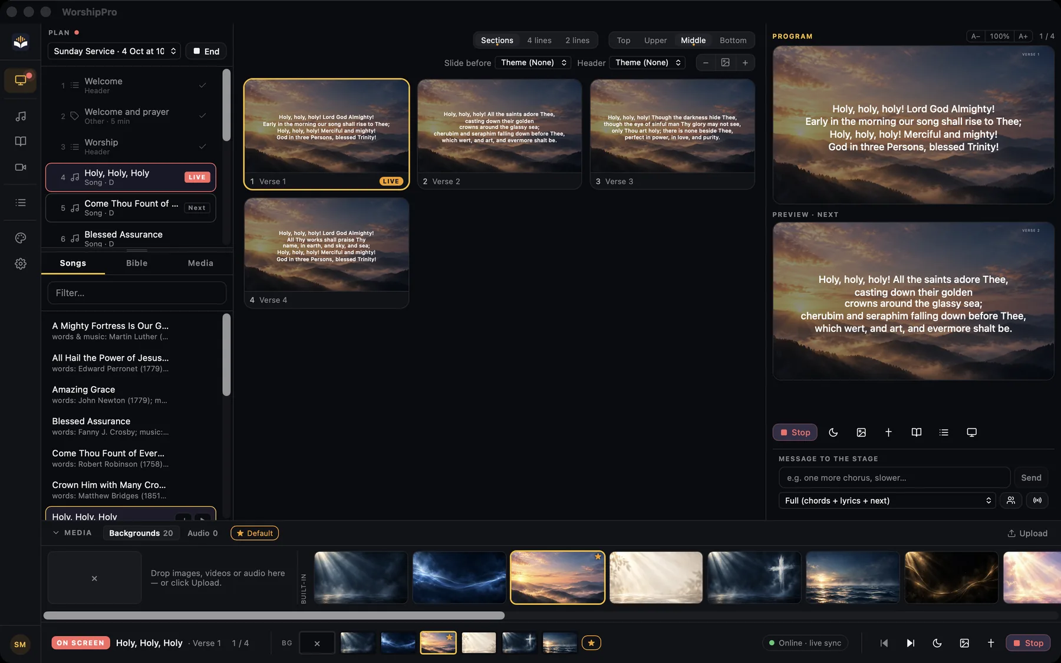Click the moon blackout icon beside program Stop
The height and width of the screenshot is (663, 1061).
(x=833, y=433)
